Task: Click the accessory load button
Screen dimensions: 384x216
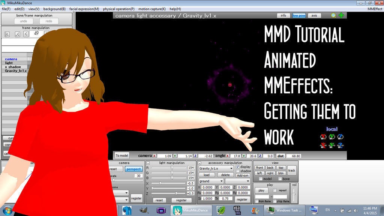Action: click(207, 175)
